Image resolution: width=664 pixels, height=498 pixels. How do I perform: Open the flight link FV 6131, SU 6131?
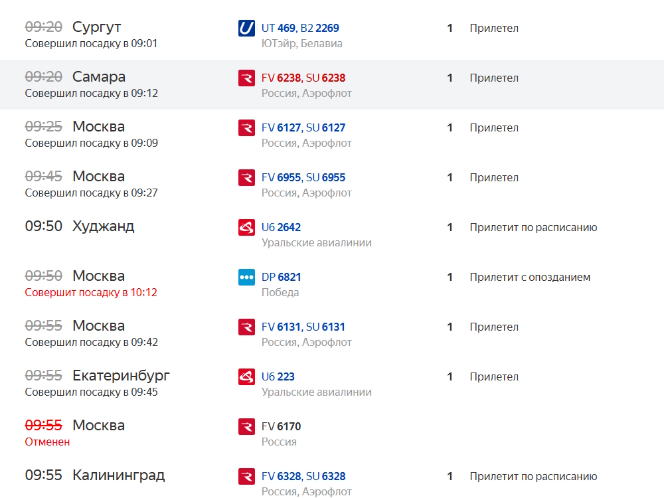tap(303, 327)
